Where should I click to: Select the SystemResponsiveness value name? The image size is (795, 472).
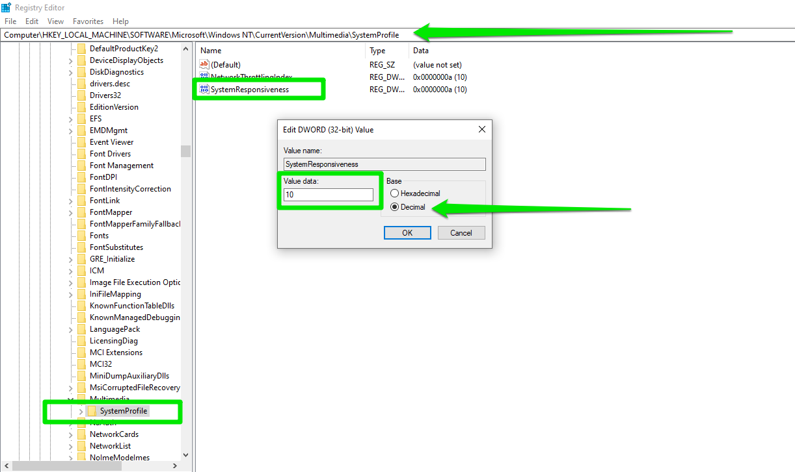click(250, 89)
